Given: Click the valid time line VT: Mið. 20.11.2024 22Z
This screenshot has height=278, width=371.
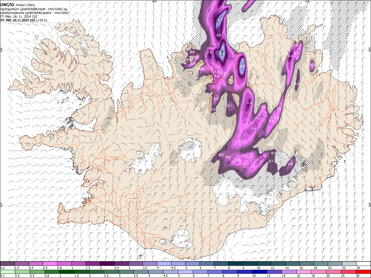Looking at the screenshot, I should (18, 21).
